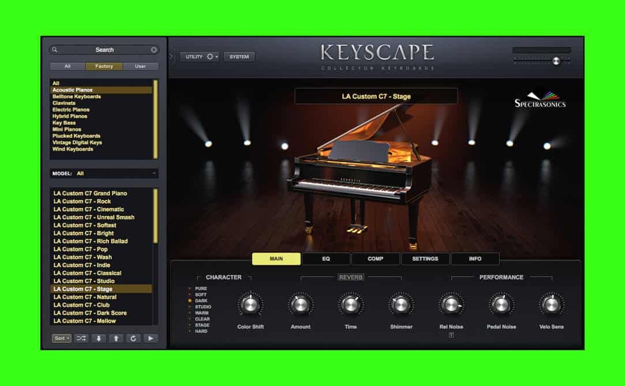Click the reverb Amount knob
625x386 pixels.
300,305
